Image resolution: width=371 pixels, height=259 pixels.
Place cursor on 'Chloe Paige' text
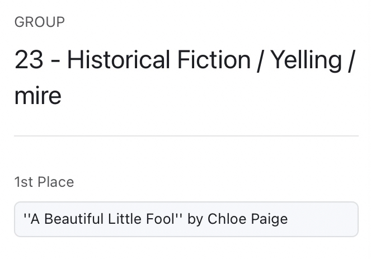point(247,219)
